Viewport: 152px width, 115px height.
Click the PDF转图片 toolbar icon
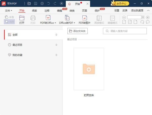(x=84, y=18)
